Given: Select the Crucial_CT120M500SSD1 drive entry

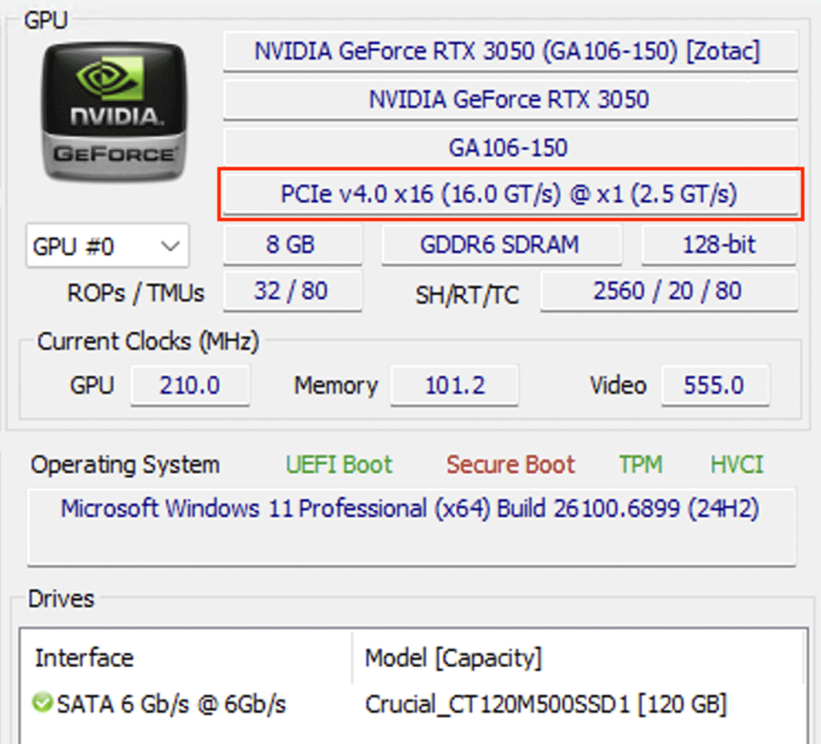Looking at the screenshot, I should [546, 704].
